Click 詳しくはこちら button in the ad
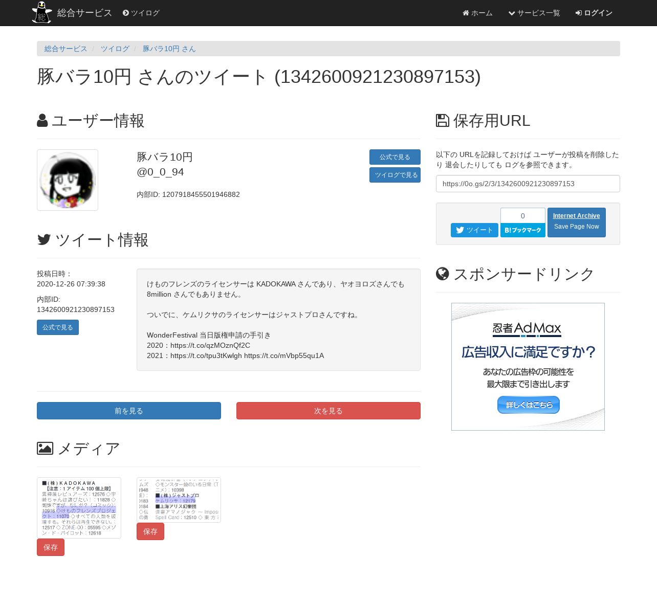This screenshot has width=657, height=602. [x=529, y=405]
